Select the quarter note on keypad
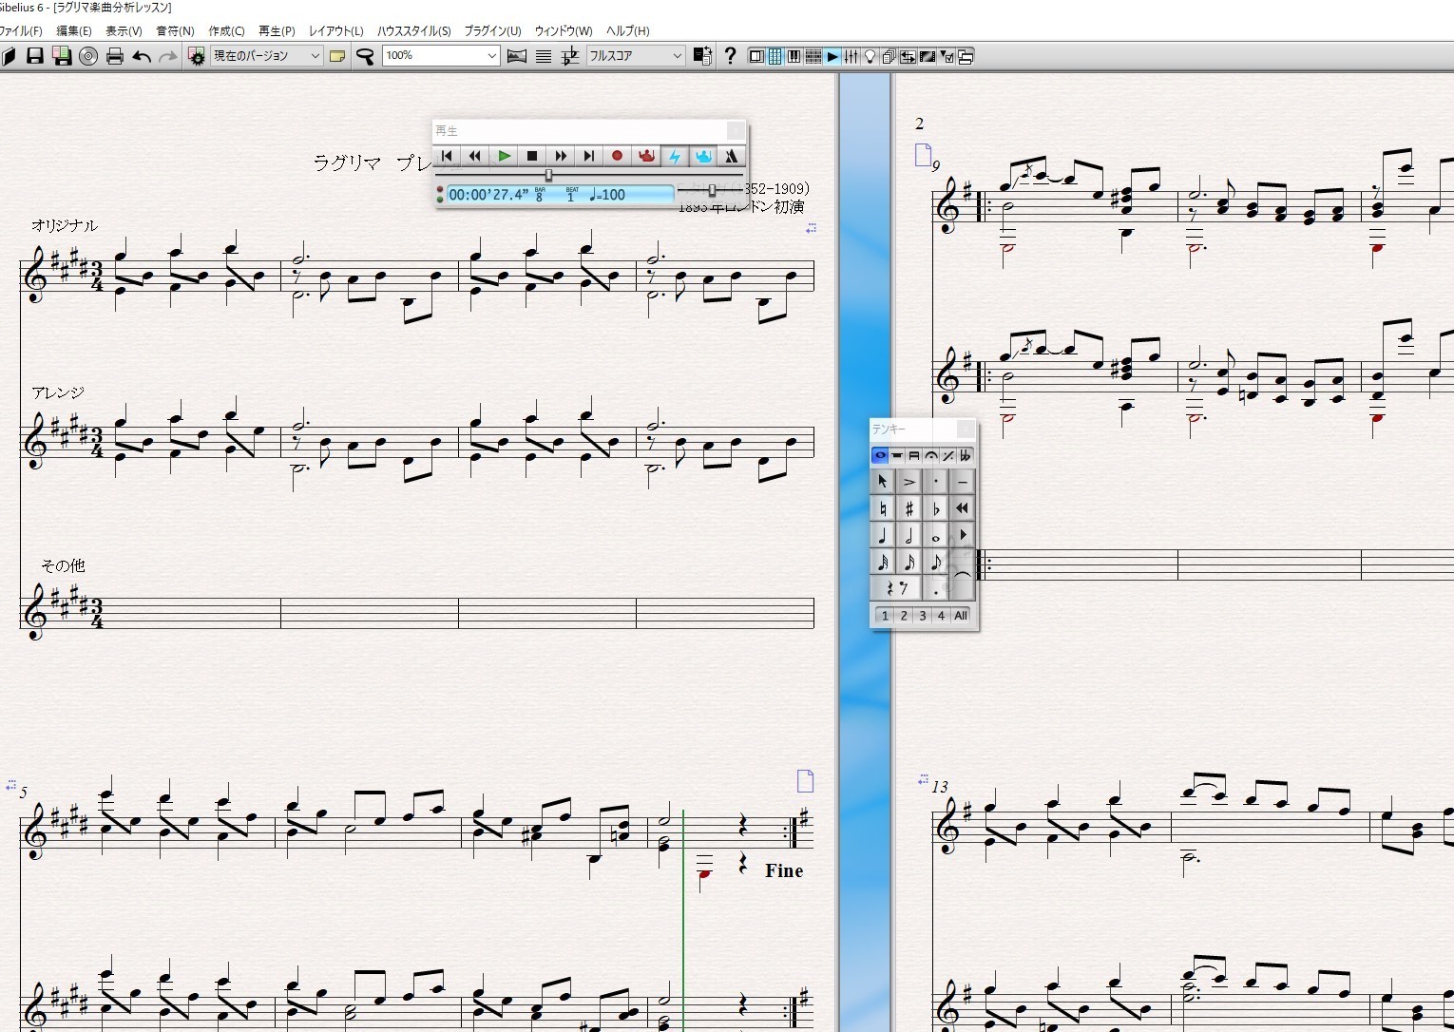 coord(883,535)
